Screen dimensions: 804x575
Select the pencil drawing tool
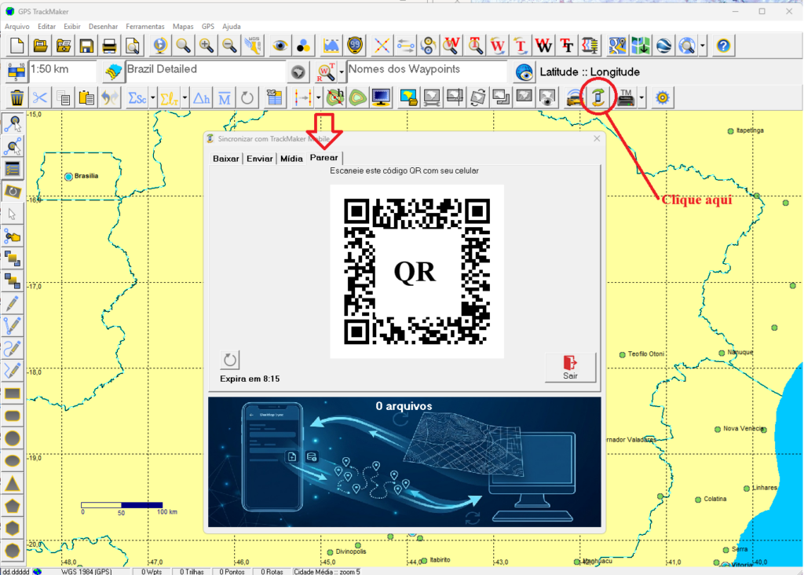pyautogui.click(x=13, y=303)
